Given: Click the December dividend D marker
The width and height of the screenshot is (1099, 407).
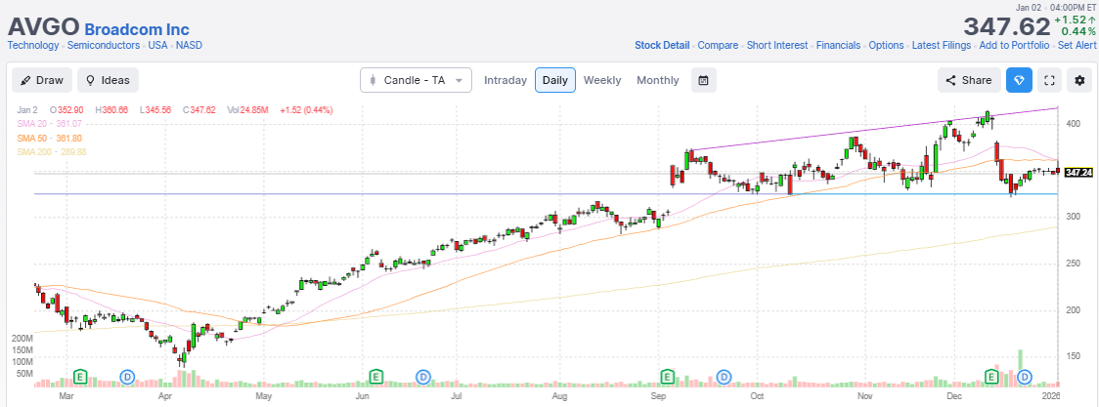Looking at the screenshot, I should point(1025,377).
